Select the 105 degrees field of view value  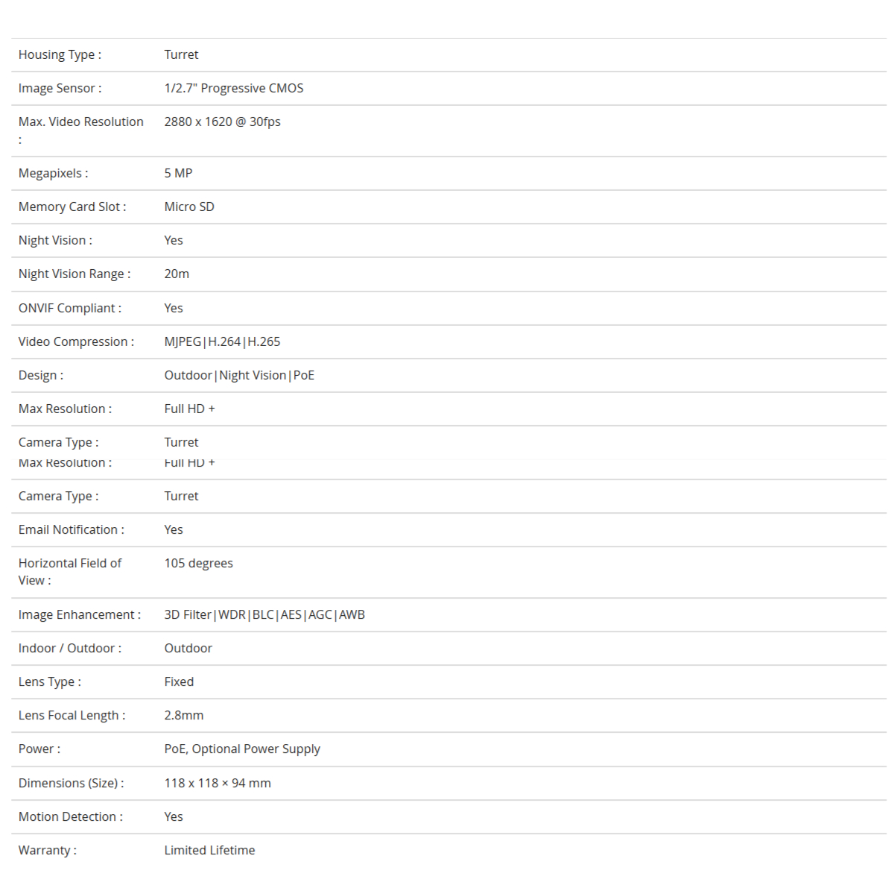(198, 563)
